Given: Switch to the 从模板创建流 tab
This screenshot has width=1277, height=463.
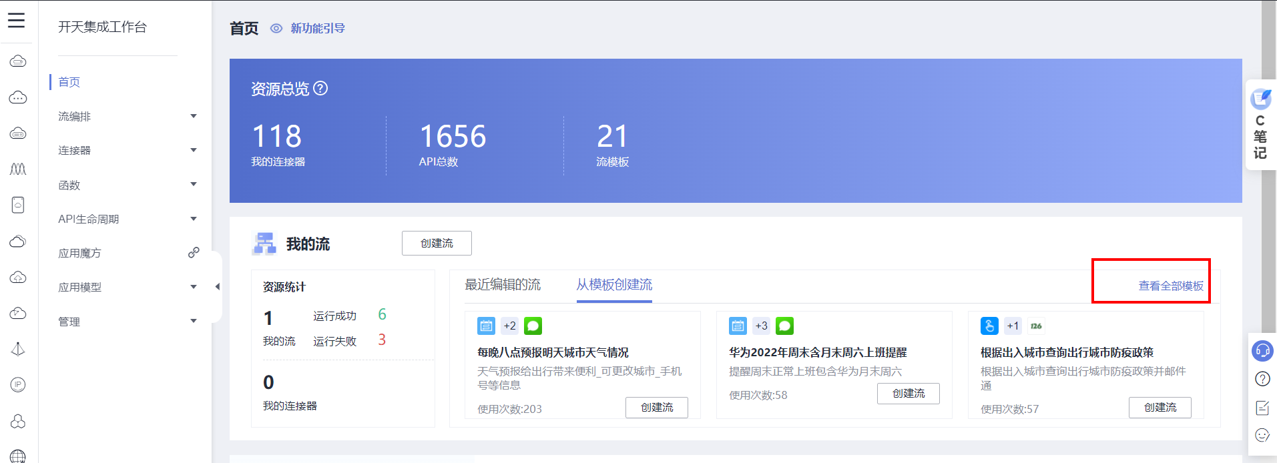Looking at the screenshot, I should coord(614,285).
